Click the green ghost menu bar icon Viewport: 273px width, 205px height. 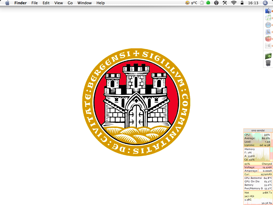tap(208, 3)
